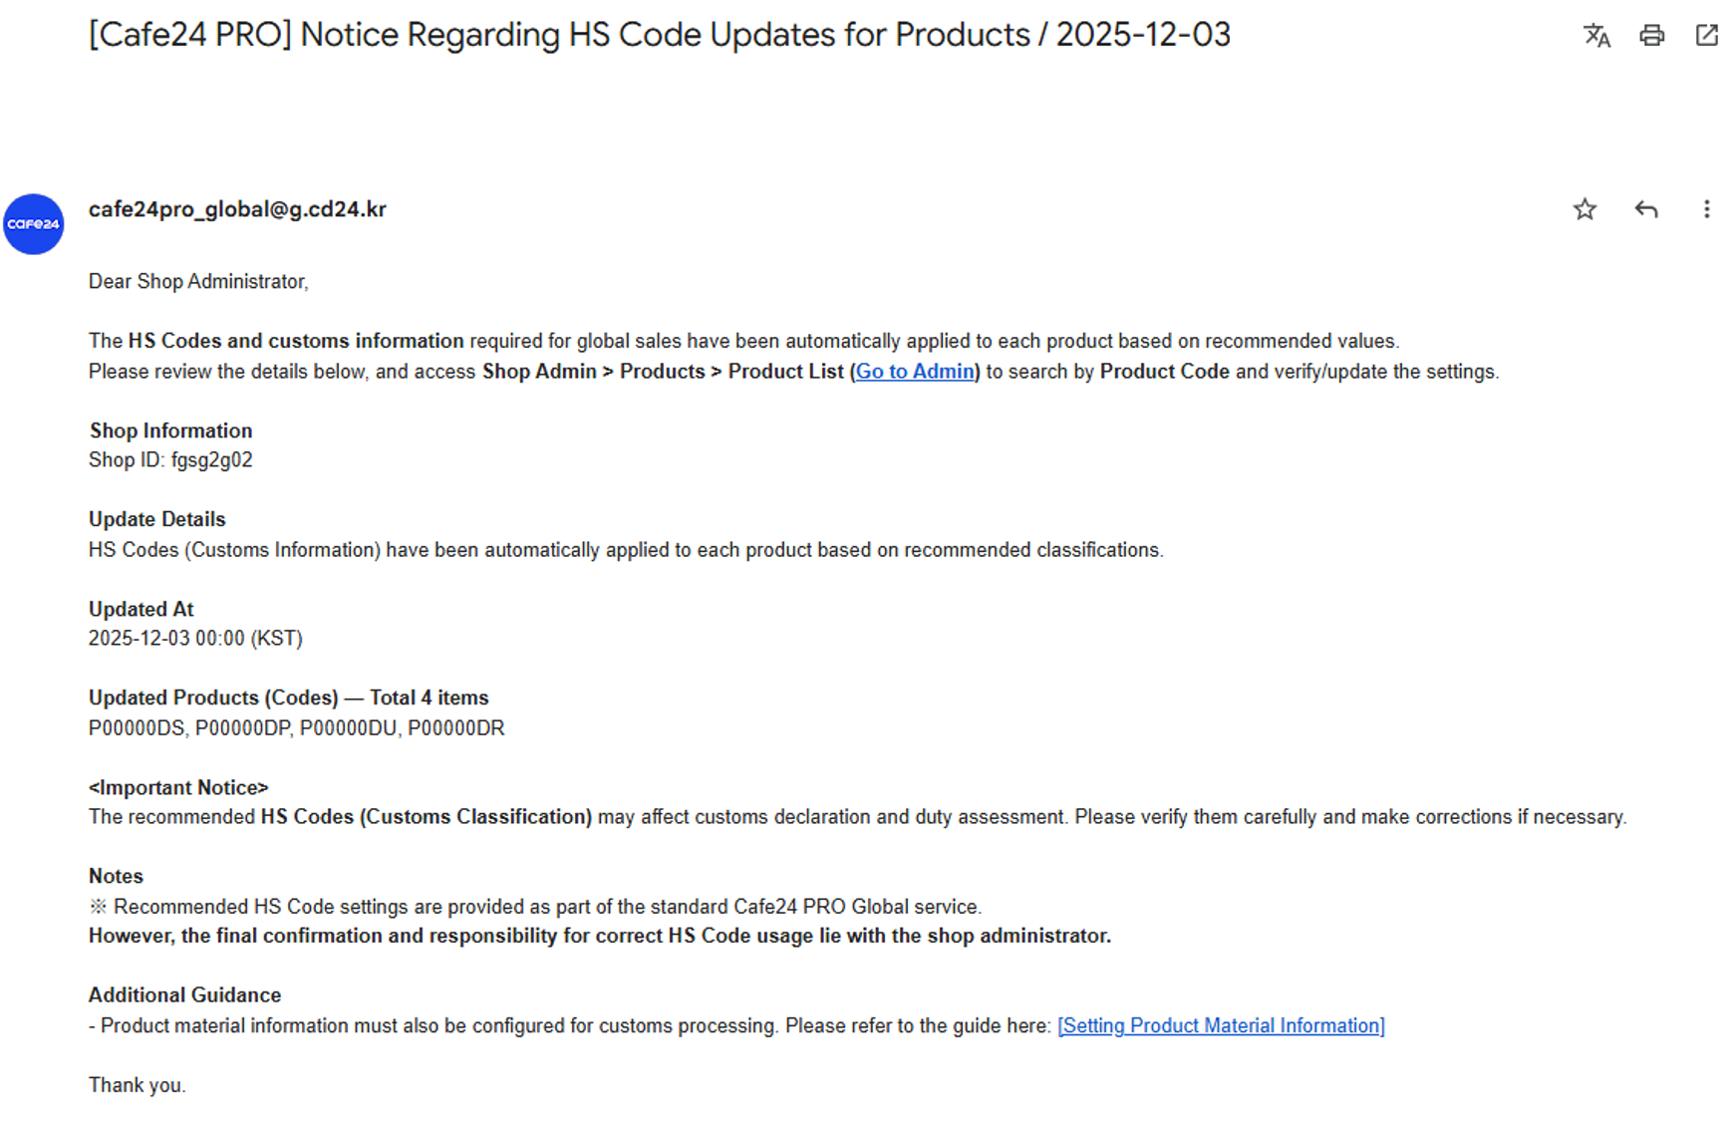Click product code P00000DR
This screenshot has height=1121, width=1730.
pyautogui.click(x=456, y=728)
